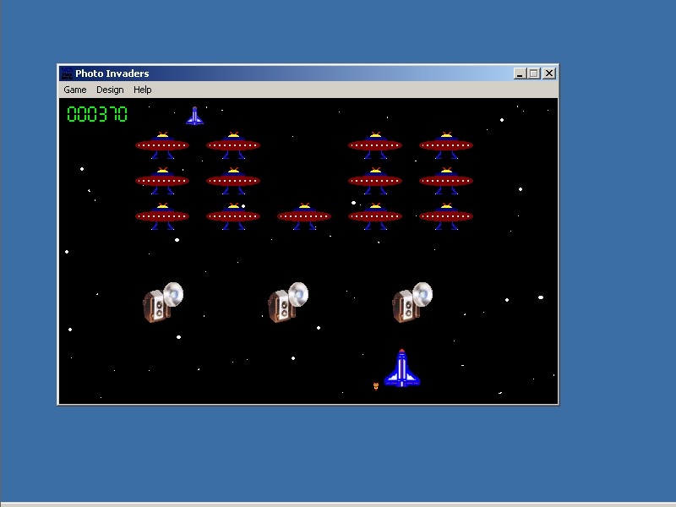Click bottom-row UFO in rightmost column
The width and height of the screenshot is (676, 507).
[x=446, y=216]
